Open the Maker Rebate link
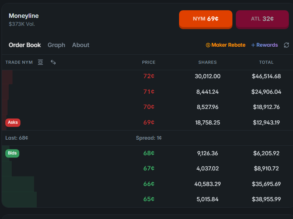 [x=226, y=45]
